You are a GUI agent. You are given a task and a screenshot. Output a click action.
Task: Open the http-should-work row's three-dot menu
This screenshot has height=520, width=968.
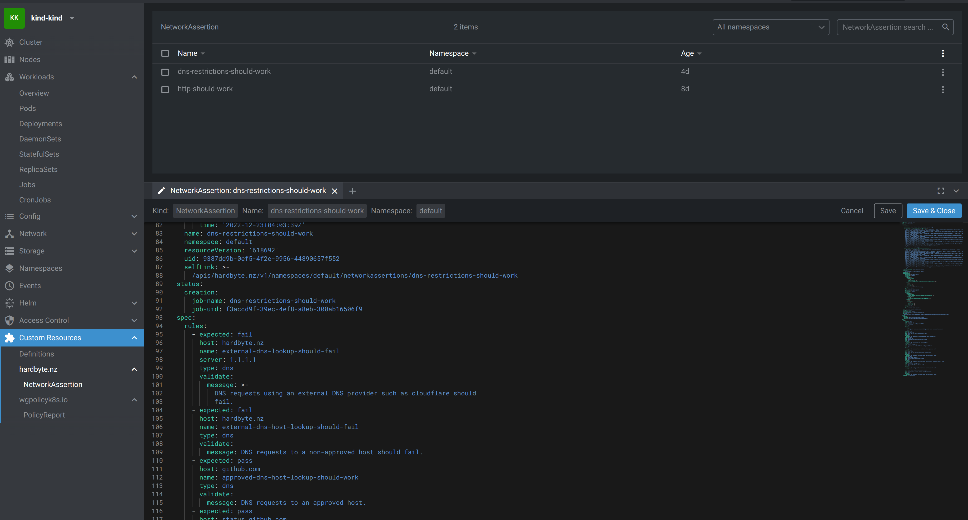(942, 89)
